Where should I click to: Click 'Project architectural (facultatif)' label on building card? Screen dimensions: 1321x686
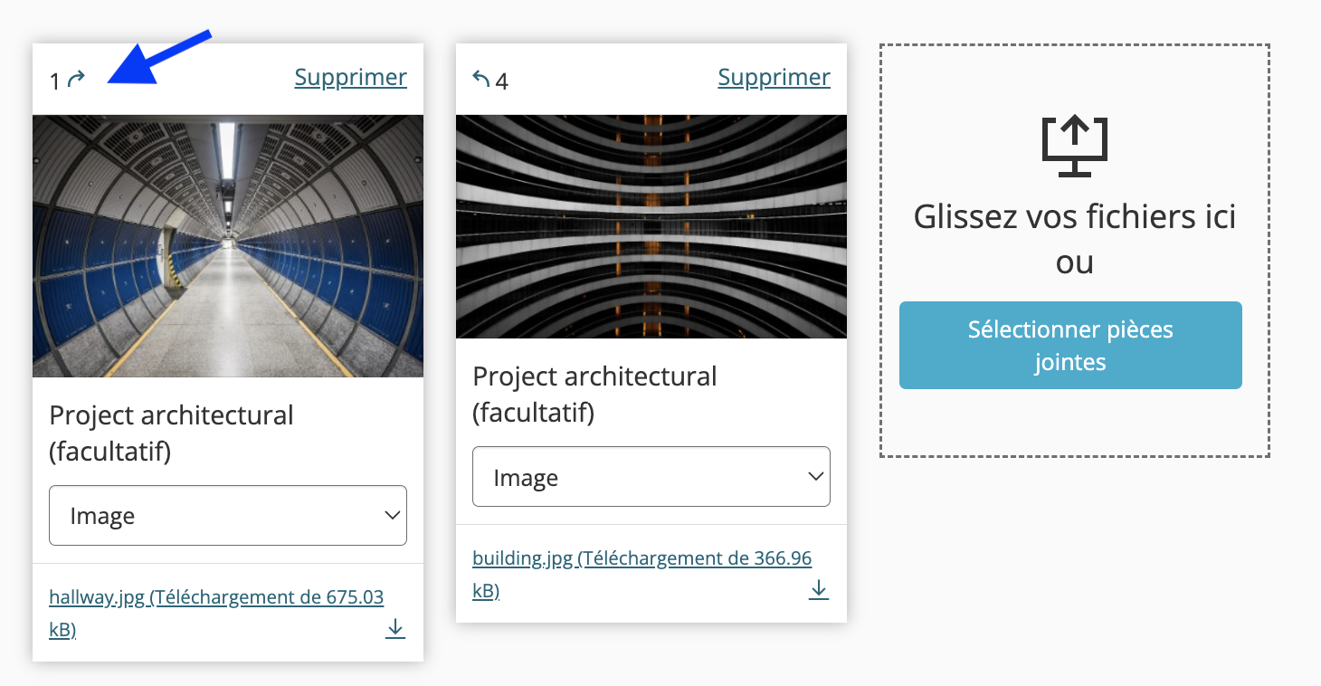595,395
